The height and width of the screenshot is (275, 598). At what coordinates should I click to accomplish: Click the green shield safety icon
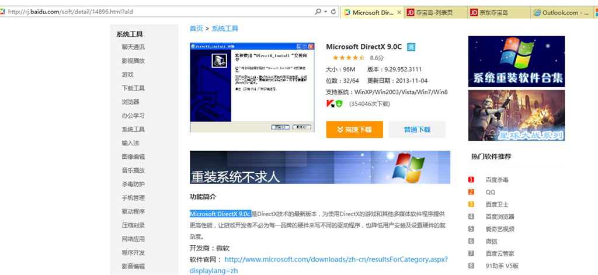pyautogui.click(x=339, y=103)
